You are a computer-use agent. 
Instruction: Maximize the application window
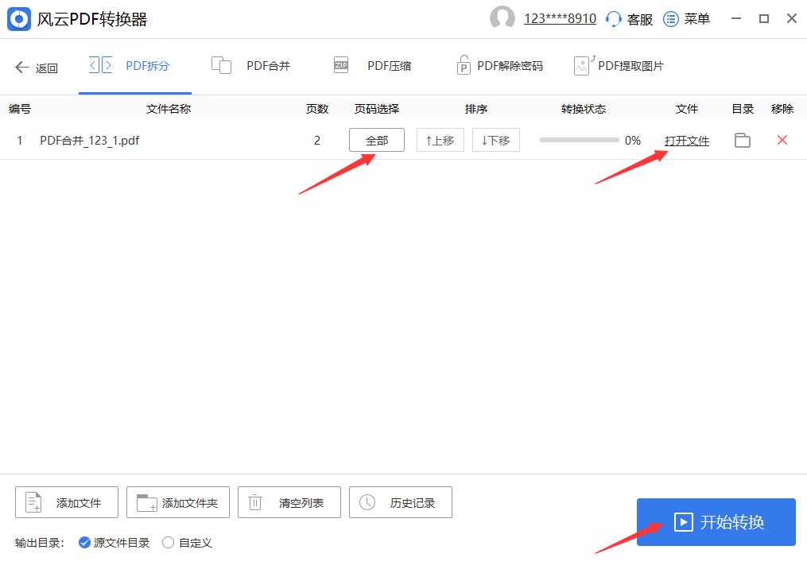(x=764, y=18)
